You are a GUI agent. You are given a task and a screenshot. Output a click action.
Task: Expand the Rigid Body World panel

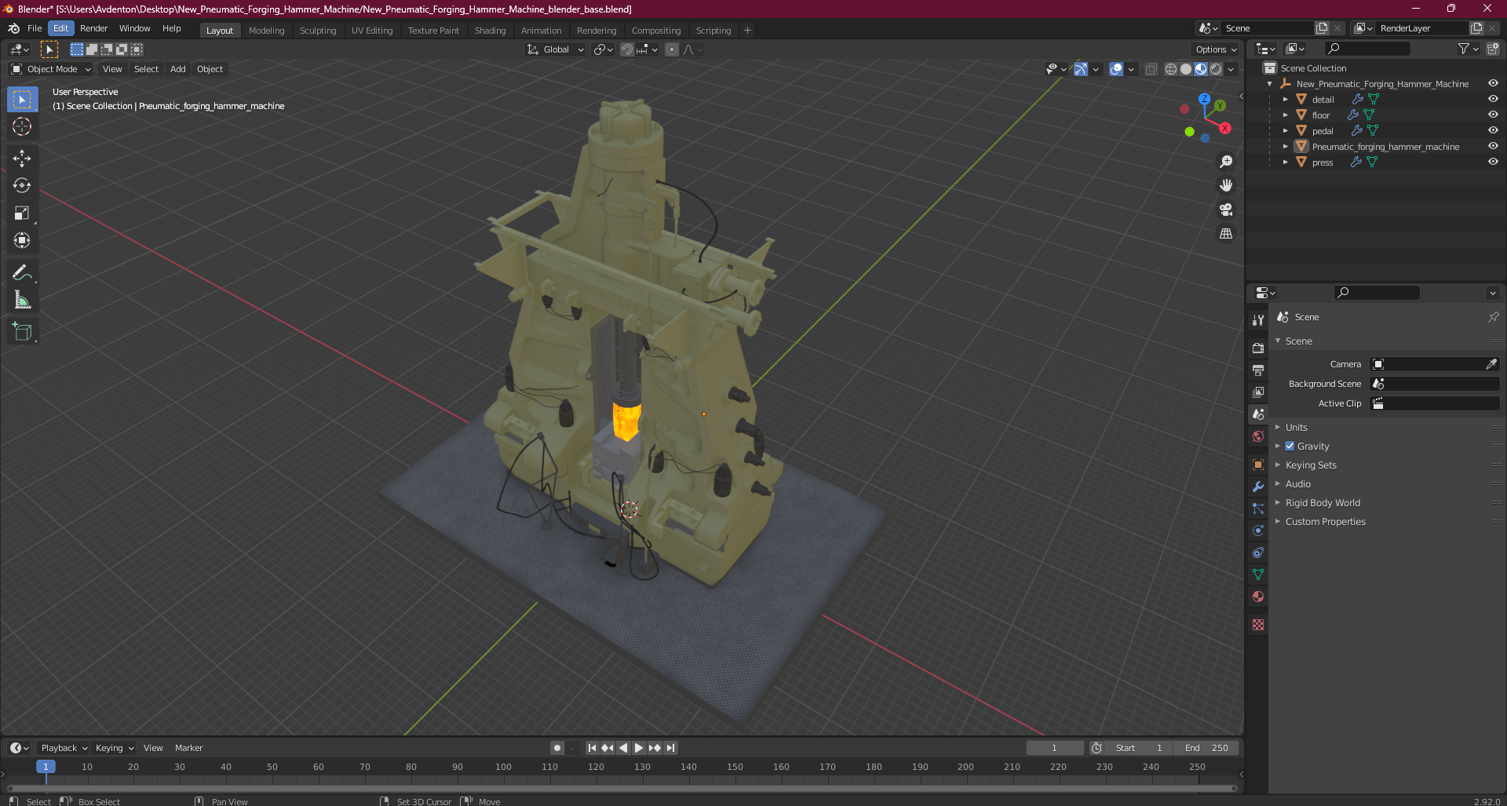point(1322,503)
